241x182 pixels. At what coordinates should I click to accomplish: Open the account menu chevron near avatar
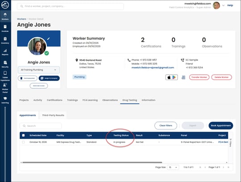pos(223,5)
